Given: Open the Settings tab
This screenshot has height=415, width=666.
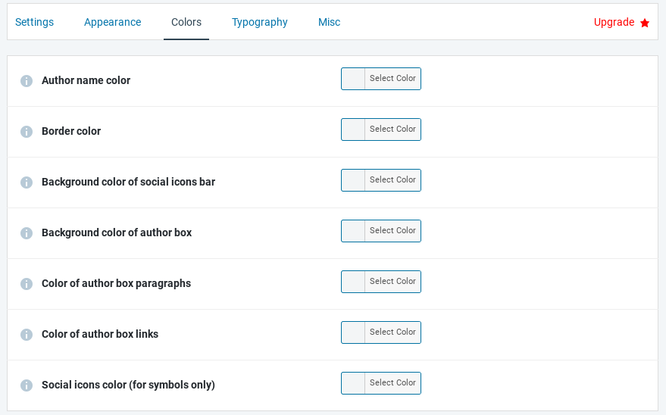Looking at the screenshot, I should coord(34,22).
